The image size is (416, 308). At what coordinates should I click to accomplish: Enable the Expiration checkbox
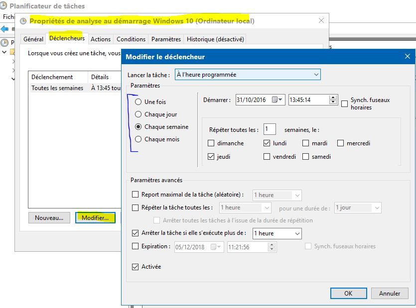click(136, 246)
